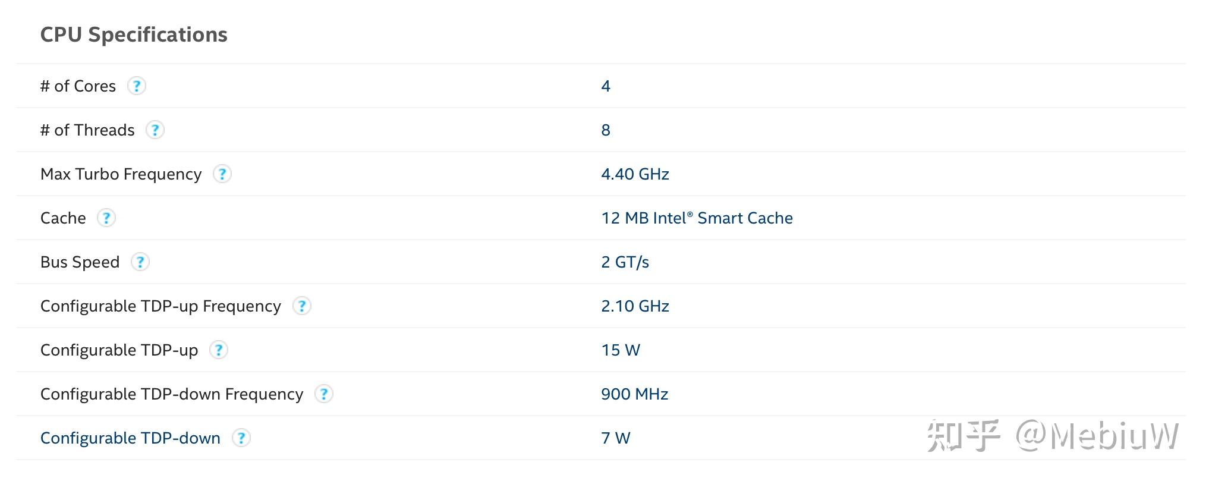Click the thread count value 8
The height and width of the screenshot is (484, 1209).
click(x=606, y=130)
